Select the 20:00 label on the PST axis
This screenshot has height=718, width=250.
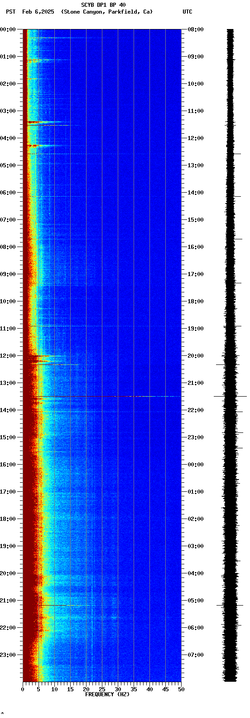pos(8,573)
